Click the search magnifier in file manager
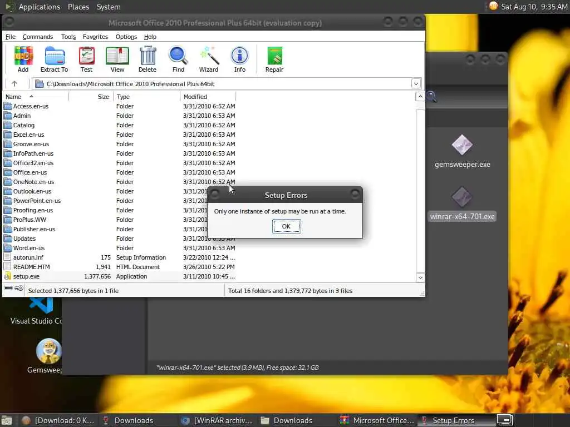Viewport: 570px width, 427px height. [x=431, y=97]
